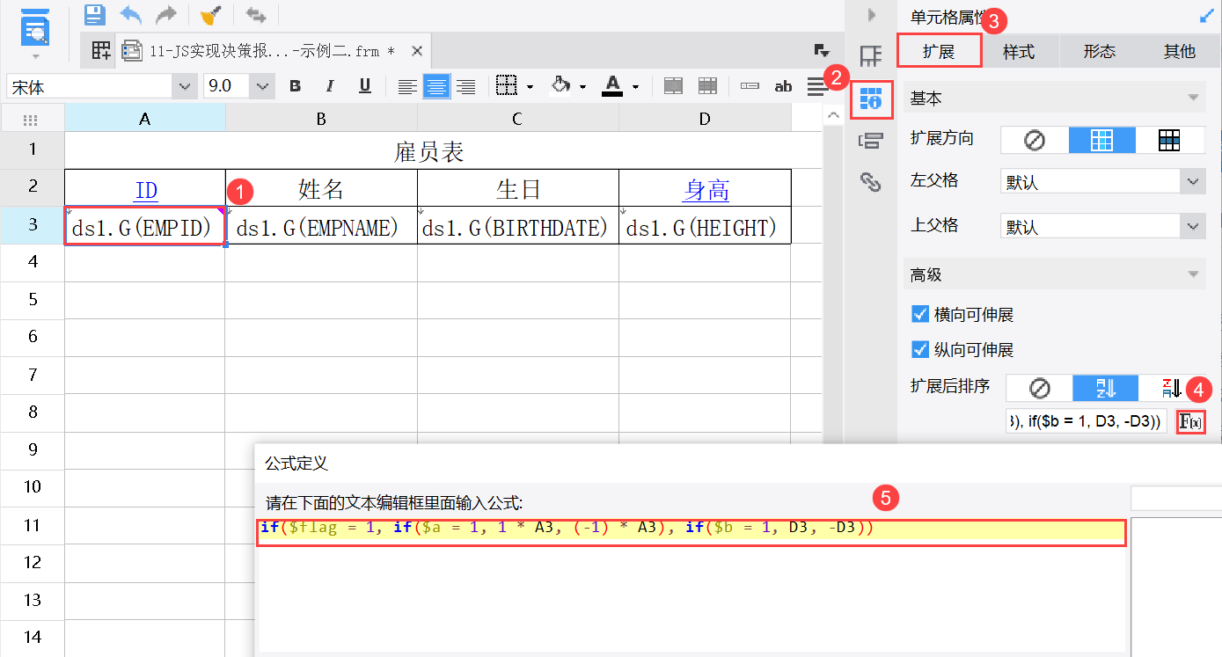
Task: Close the 示例二.frm file tab
Action: (418, 51)
